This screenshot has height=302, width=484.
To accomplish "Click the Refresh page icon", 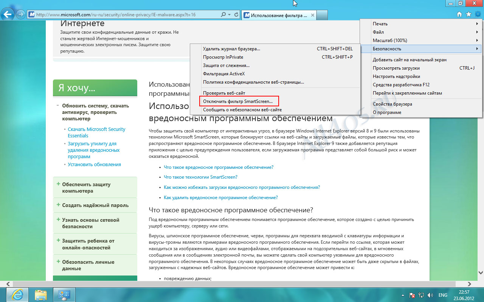I will (x=237, y=14).
